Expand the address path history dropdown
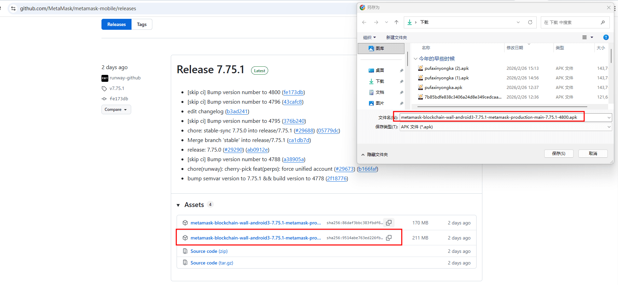 coord(518,22)
